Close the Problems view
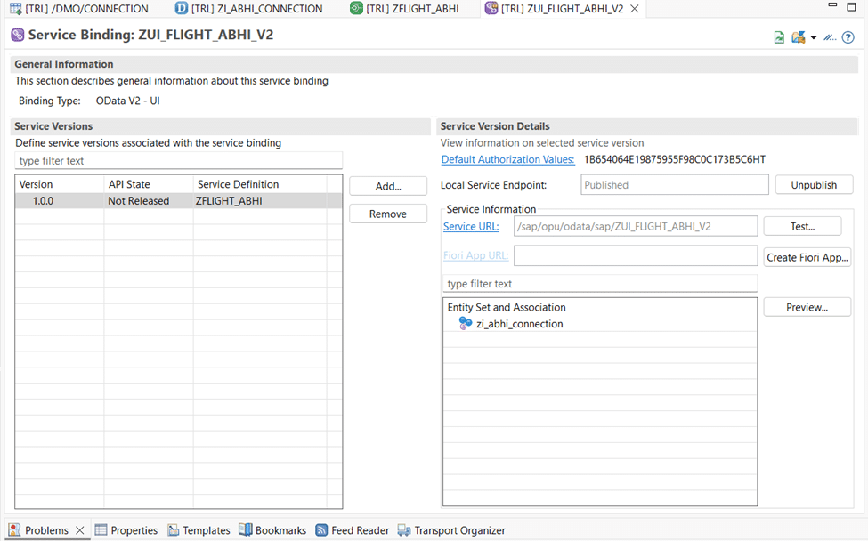Image resolution: width=868 pixels, height=541 pixels. 80,530
